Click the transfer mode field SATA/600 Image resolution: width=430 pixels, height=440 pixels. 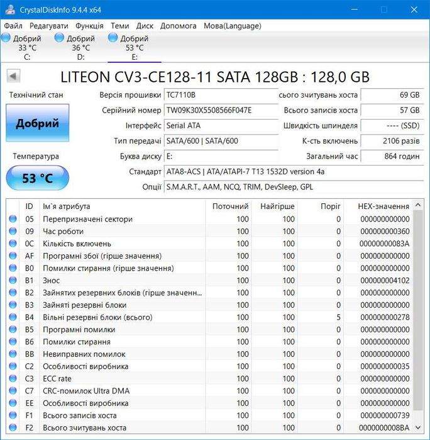pyautogui.click(x=221, y=141)
